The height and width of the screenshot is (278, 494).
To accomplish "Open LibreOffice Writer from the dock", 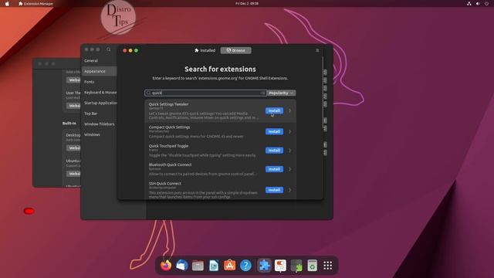I will click(x=214, y=266).
